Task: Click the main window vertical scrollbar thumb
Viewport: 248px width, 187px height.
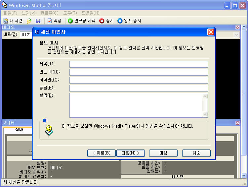Action: pos(244,93)
